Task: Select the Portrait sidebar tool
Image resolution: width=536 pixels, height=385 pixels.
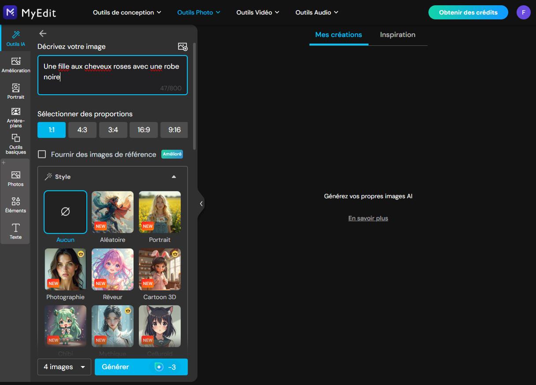Action: [15, 91]
